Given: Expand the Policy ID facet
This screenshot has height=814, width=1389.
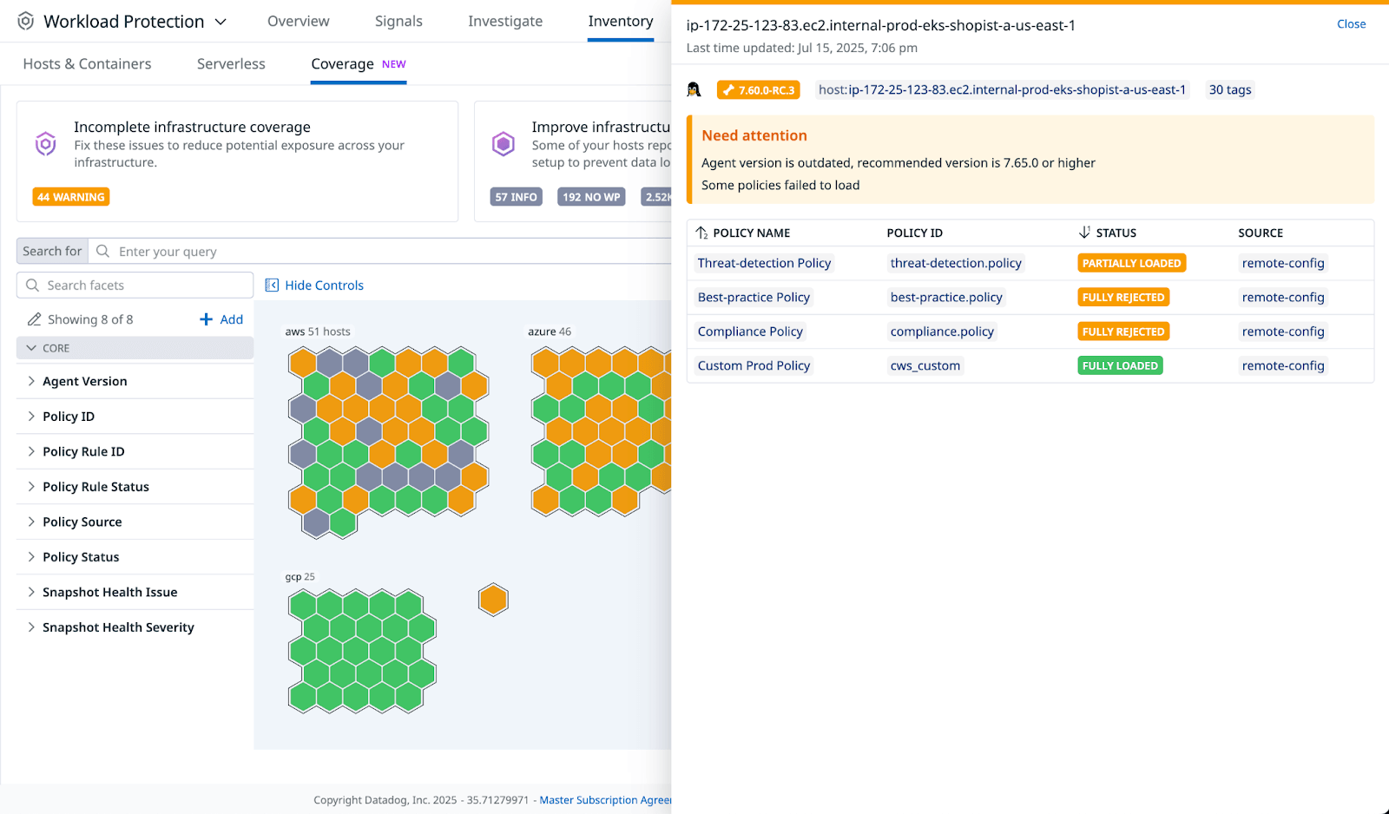Looking at the screenshot, I should (x=135, y=417).
